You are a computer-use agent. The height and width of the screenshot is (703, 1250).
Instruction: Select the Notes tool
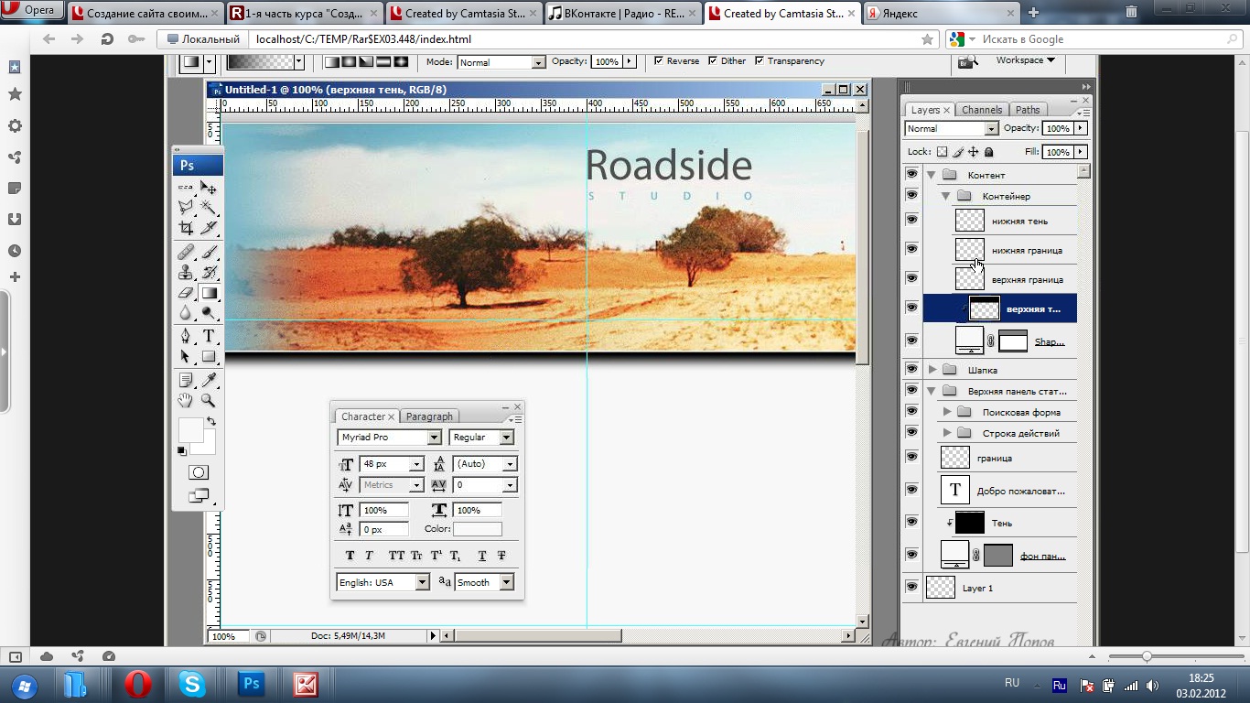pyautogui.click(x=186, y=380)
